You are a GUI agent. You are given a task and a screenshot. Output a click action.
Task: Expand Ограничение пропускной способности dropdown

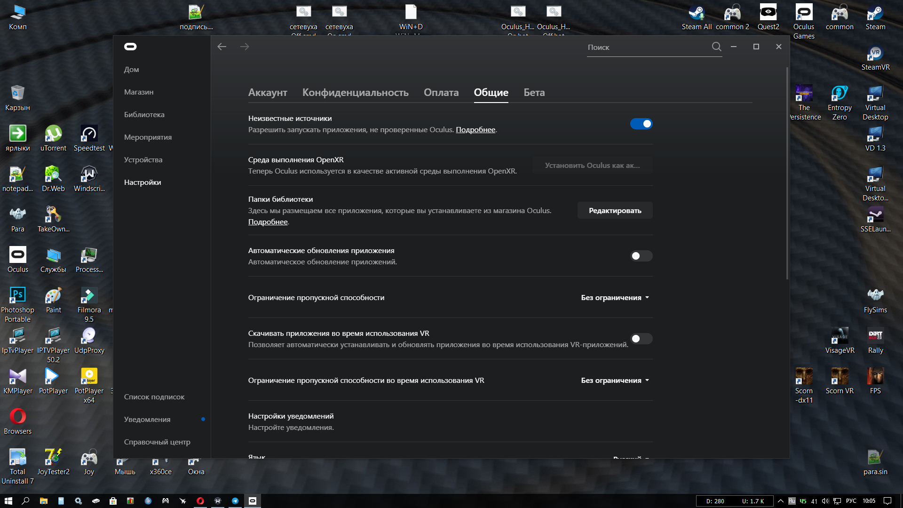click(615, 298)
